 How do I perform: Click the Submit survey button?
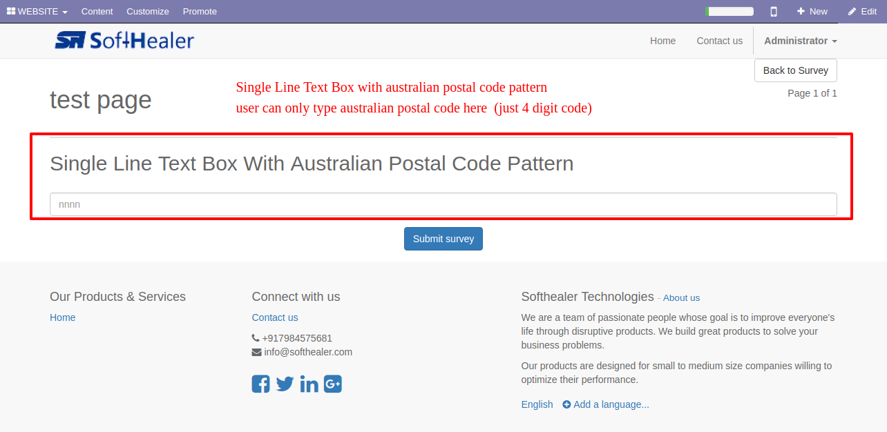[x=443, y=239]
